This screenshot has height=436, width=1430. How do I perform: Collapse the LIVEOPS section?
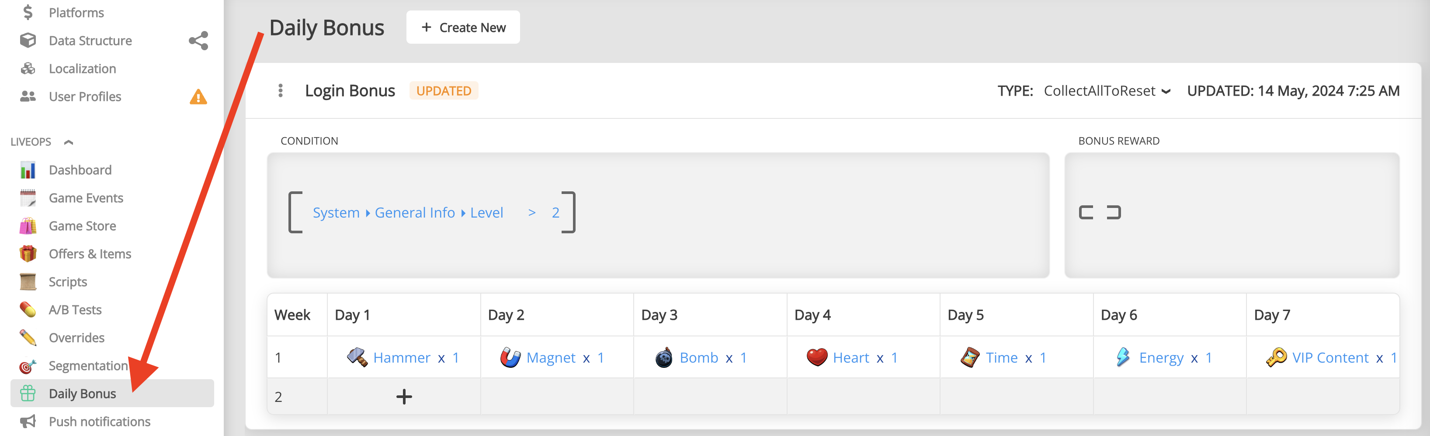(68, 142)
